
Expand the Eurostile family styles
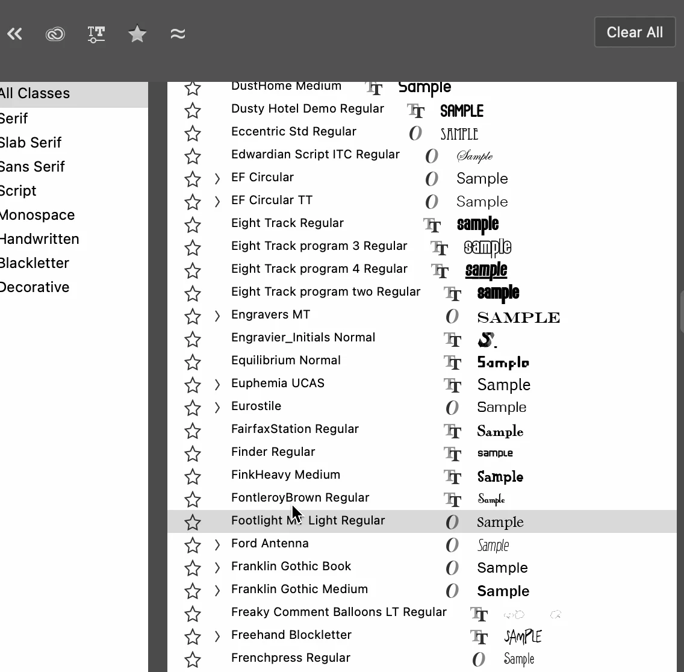coord(217,407)
